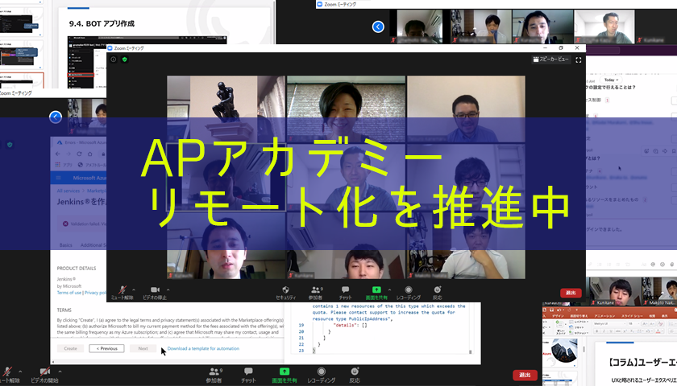Enter full screen via the top-right expand icon
Screen dimensions: 677x386
tap(578, 60)
